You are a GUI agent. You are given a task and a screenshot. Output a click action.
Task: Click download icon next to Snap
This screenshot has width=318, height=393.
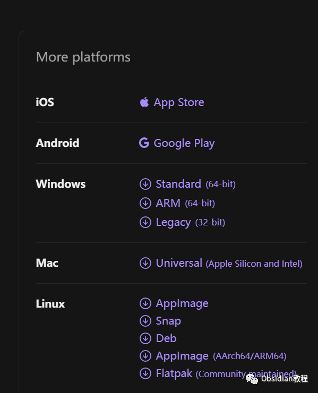click(145, 321)
